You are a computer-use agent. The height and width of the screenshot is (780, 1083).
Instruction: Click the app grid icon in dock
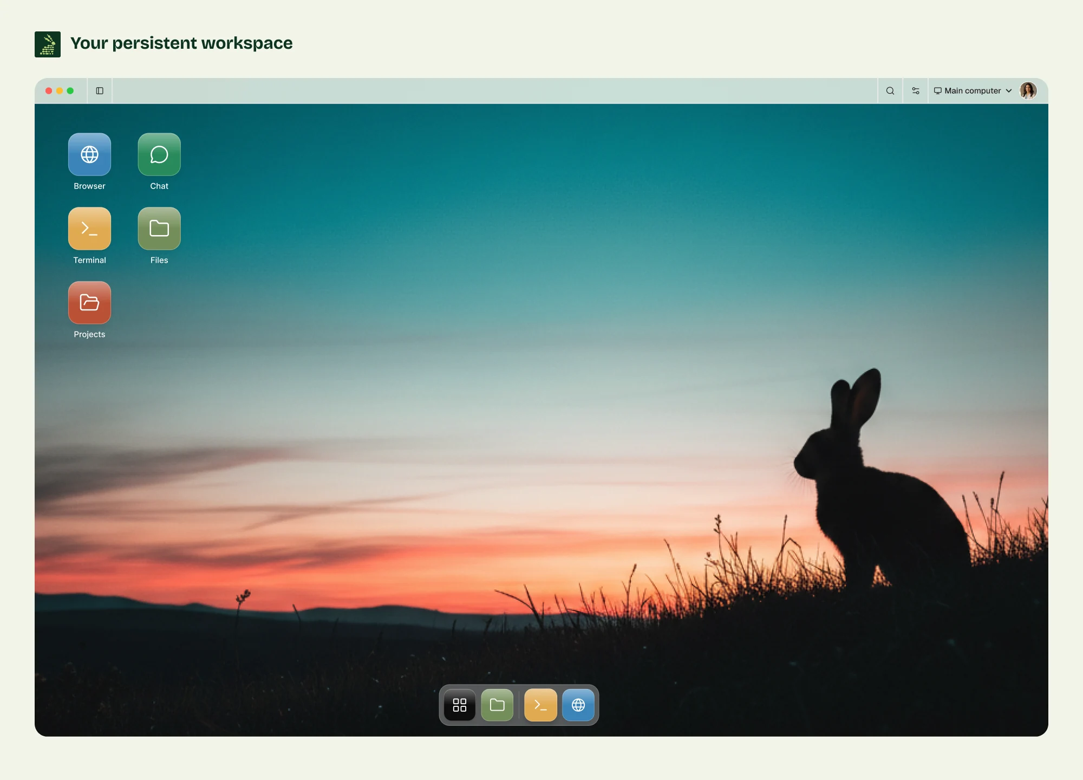tap(459, 705)
